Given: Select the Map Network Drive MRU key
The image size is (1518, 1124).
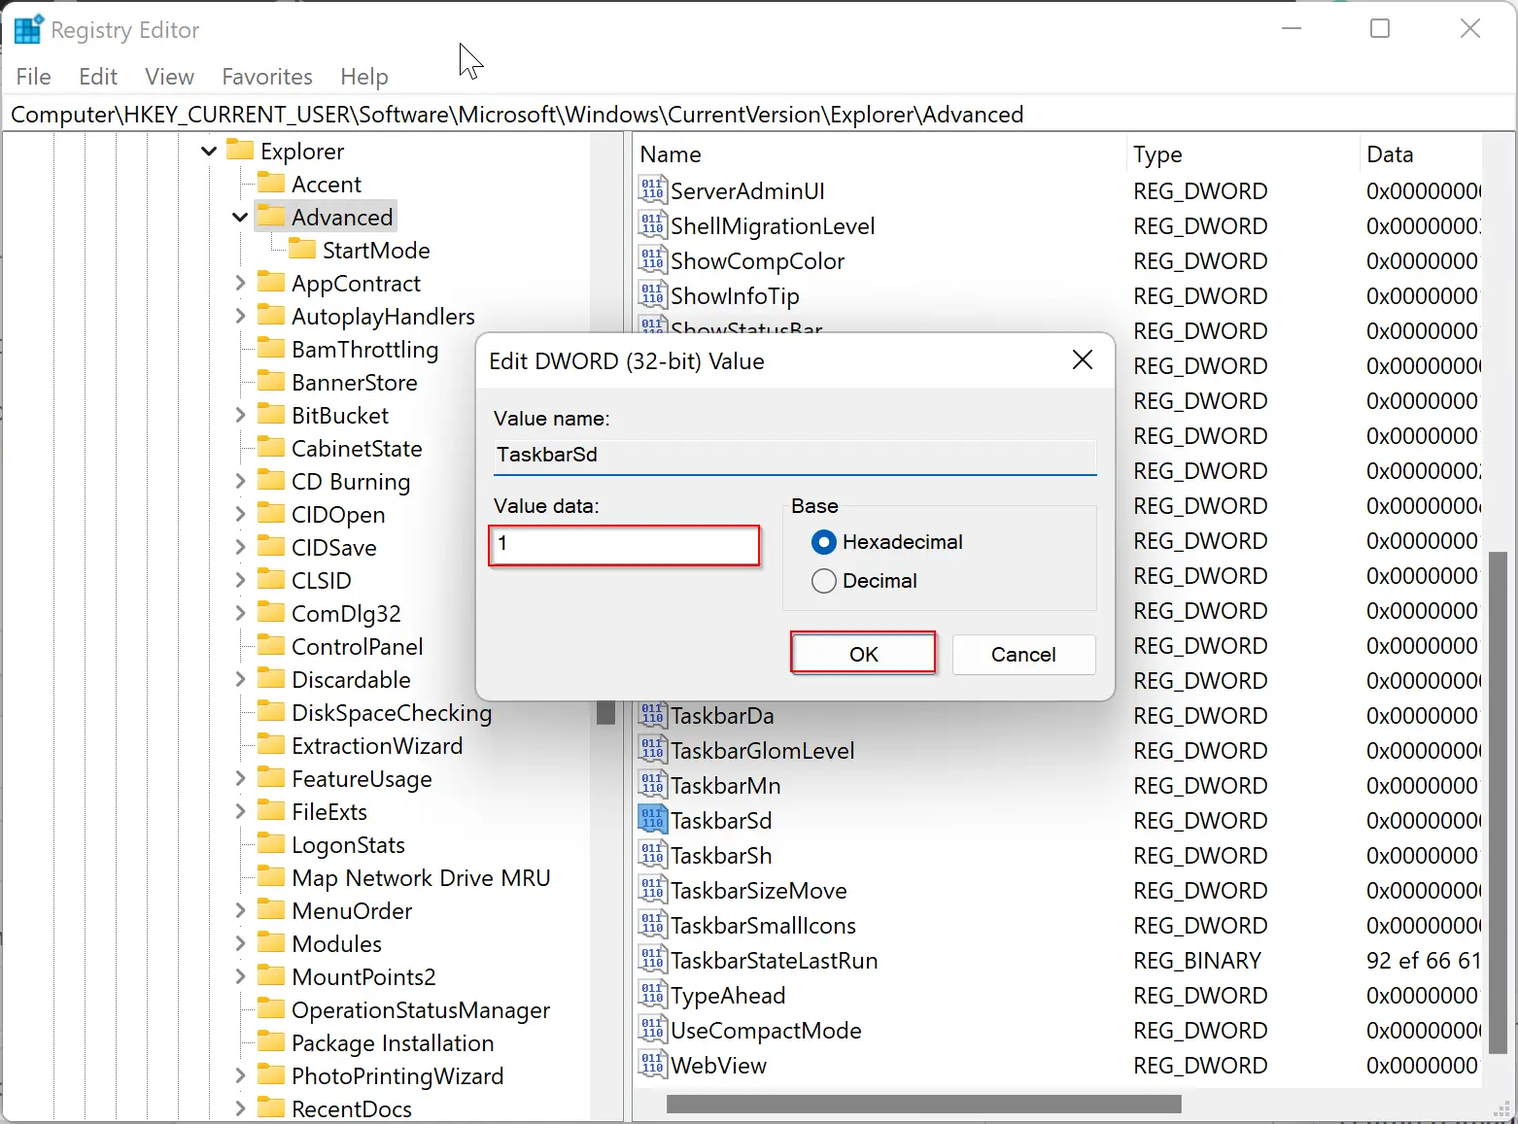Looking at the screenshot, I should (421, 877).
